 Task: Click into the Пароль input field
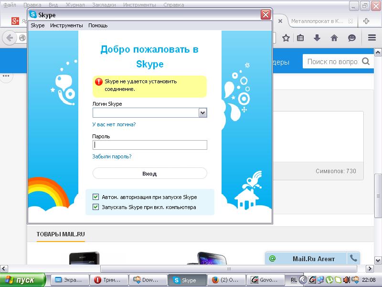pyautogui.click(x=150, y=145)
